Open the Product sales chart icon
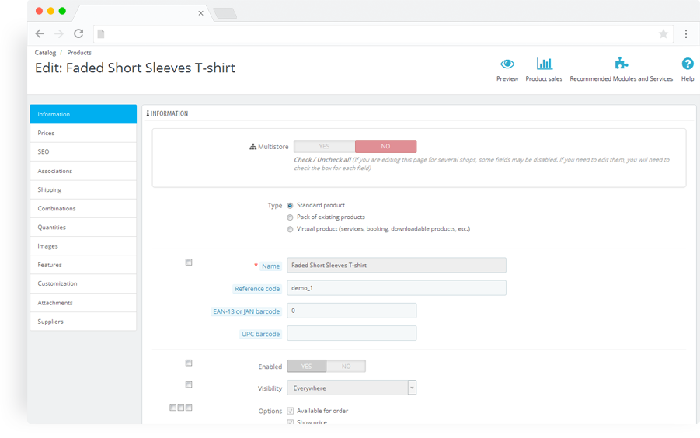The height and width of the screenshot is (438, 700). click(x=544, y=64)
